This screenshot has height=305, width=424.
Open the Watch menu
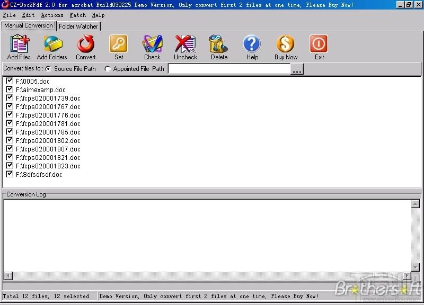point(77,15)
